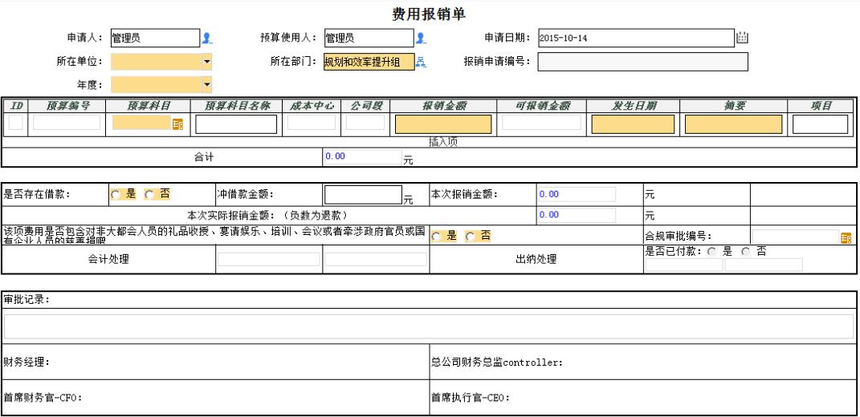Click the 审批记录 large text area
The width and height of the screenshot is (860, 417).
click(x=429, y=326)
